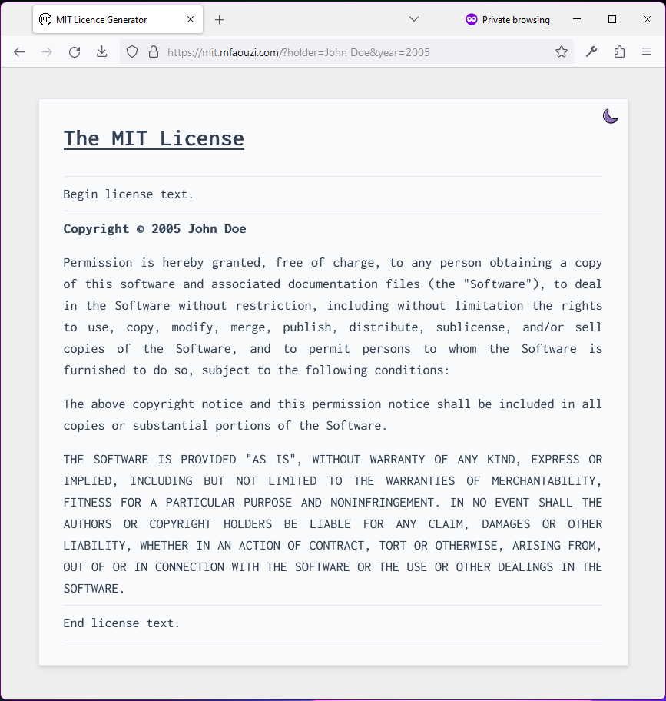Image resolution: width=666 pixels, height=701 pixels.
Task: Expand the list all tabs chevron
Action: pos(414,19)
